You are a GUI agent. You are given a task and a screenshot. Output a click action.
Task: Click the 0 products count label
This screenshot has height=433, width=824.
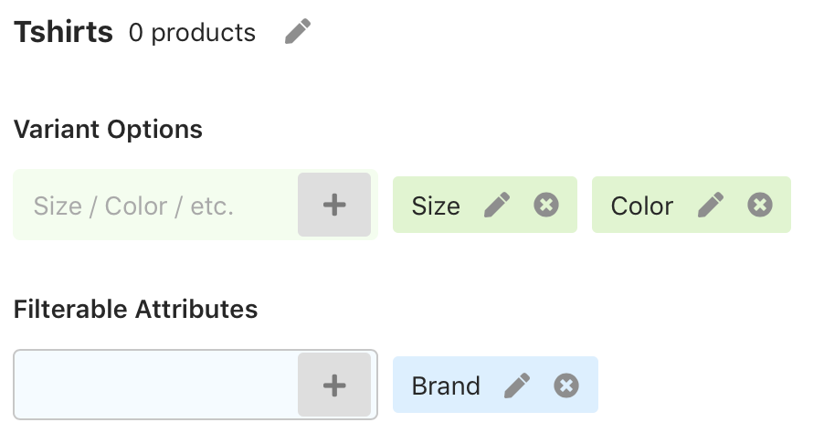(192, 33)
